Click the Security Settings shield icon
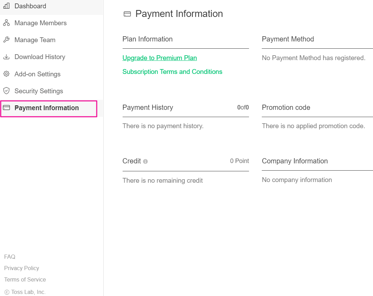The image size is (373, 296). [6, 91]
